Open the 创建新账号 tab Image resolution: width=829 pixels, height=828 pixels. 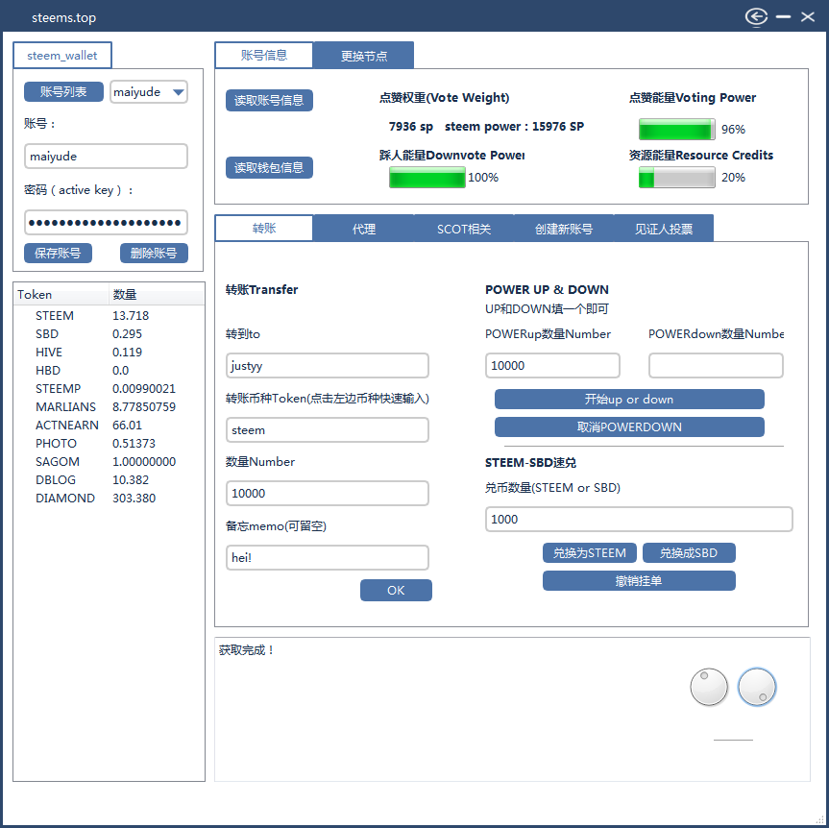point(564,229)
